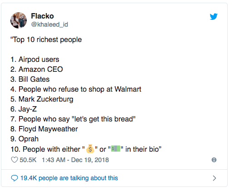Open Flacko's profile picture
Screen dimensions: 234x191
pos(19,20)
